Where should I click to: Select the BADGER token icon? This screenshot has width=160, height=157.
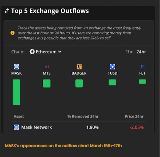tap(79, 67)
